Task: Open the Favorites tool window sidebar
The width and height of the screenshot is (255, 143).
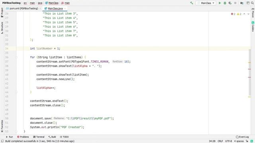Action: [x=2, y=126]
